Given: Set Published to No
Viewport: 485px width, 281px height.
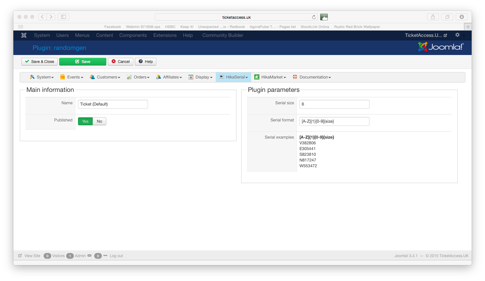Looking at the screenshot, I should pyautogui.click(x=99, y=121).
